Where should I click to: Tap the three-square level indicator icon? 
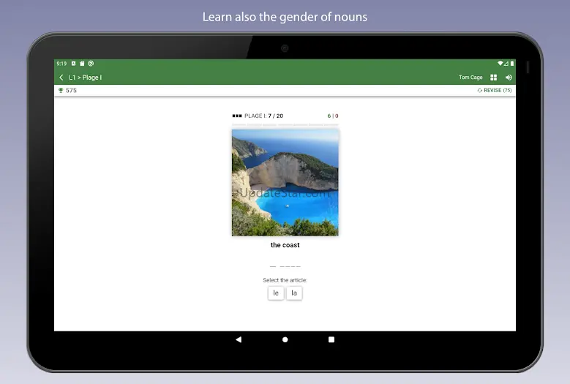tap(236, 116)
